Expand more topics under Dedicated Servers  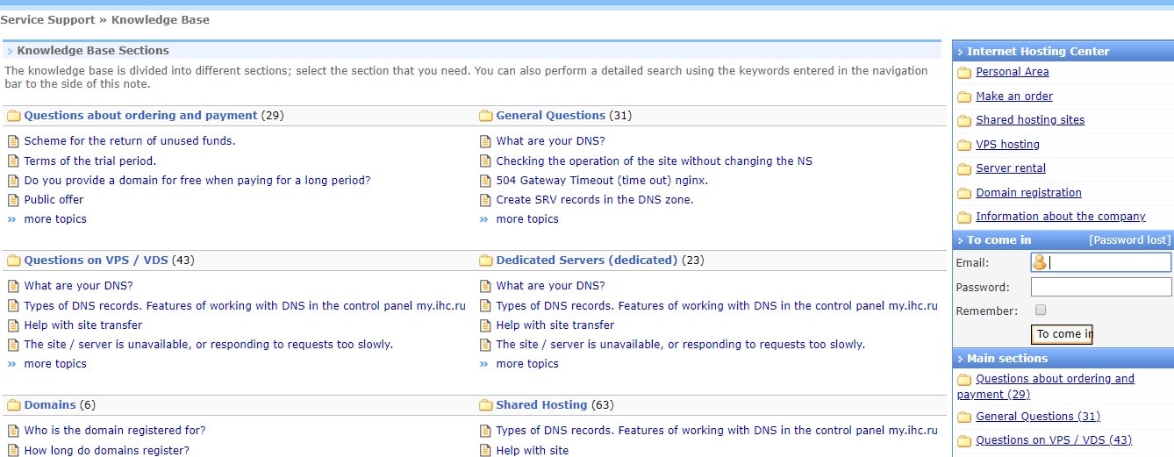tap(527, 364)
